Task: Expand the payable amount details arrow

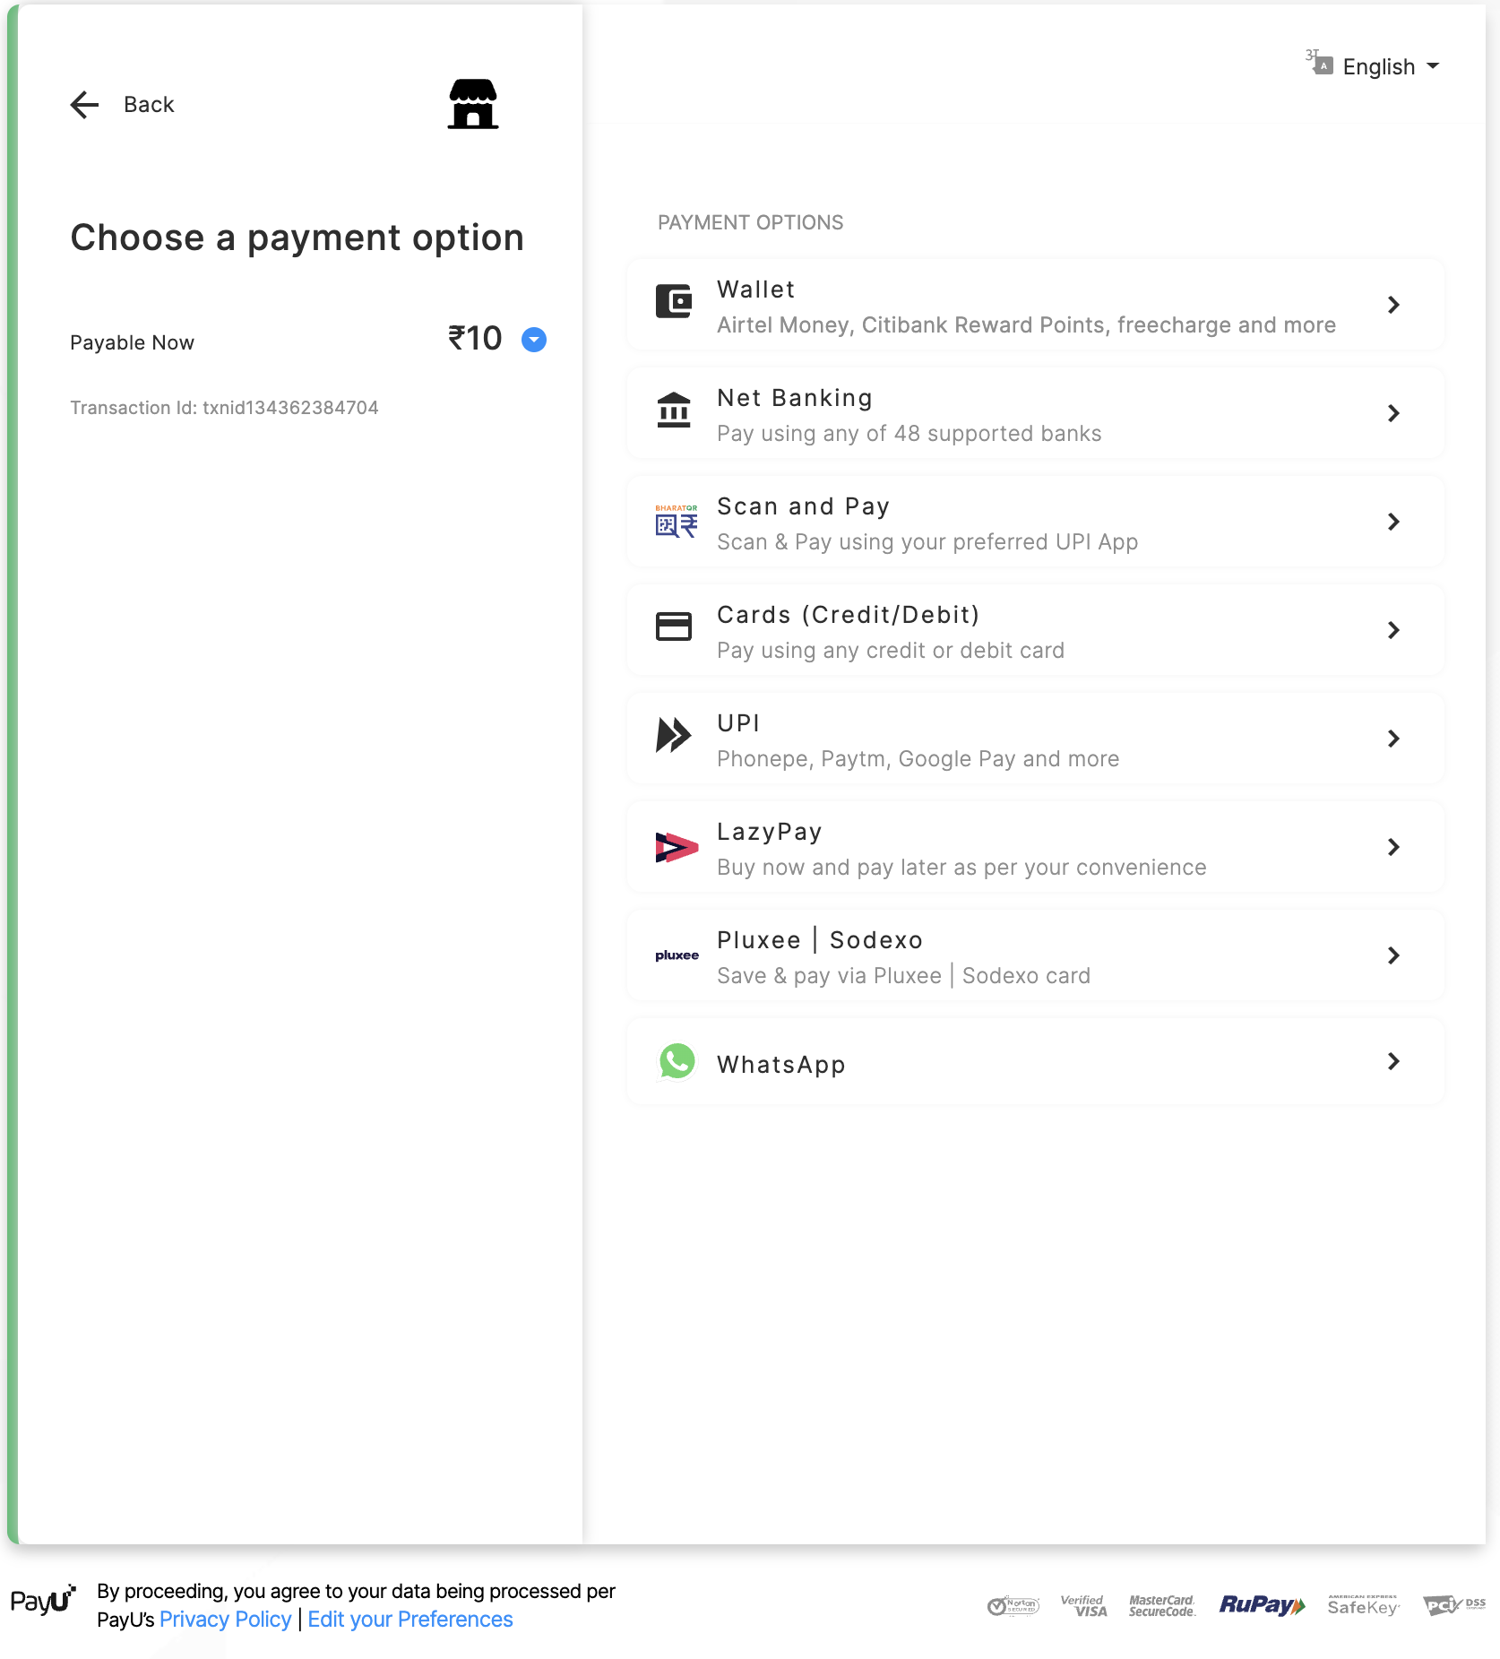Action: coord(534,340)
